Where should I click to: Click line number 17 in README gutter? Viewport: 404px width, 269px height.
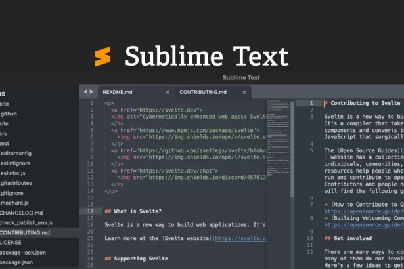coord(90,211)
